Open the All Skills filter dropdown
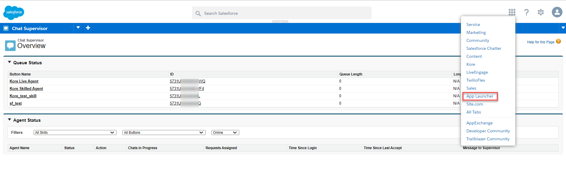566x191 pixels. [75, 133]
